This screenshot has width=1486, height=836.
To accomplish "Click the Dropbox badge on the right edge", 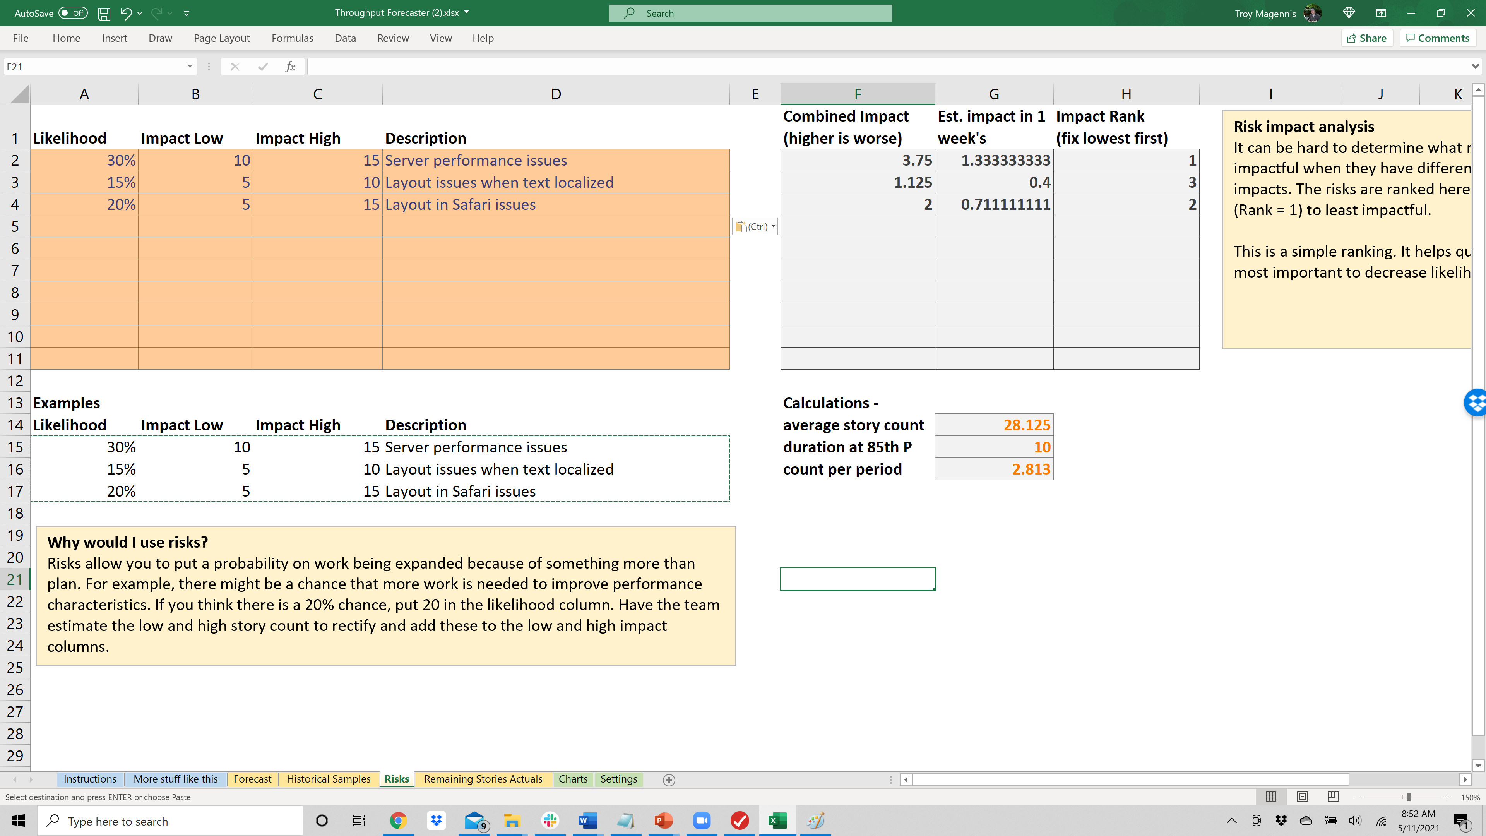I will [x=1476, y=402].
